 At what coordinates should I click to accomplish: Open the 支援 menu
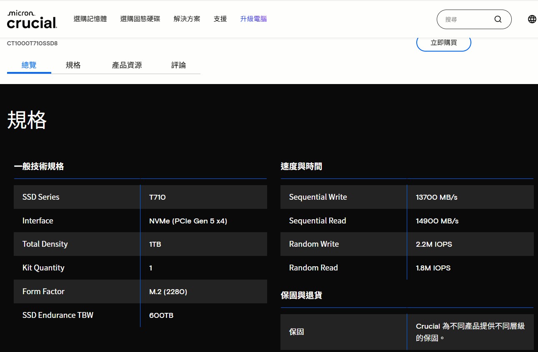click(220, 19)
